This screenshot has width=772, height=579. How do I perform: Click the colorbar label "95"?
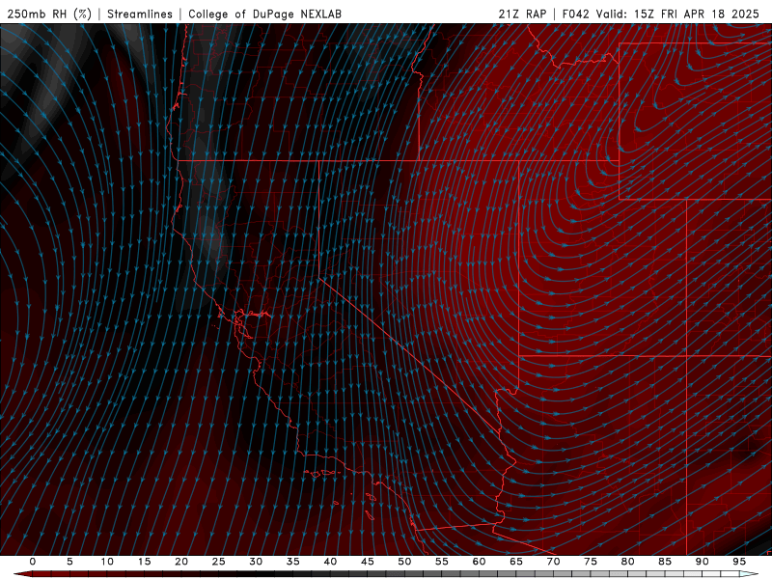click(739, 562)
